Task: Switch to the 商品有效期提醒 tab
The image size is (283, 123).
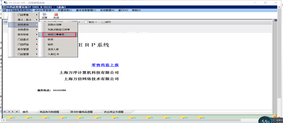Action: coord(49,112)
